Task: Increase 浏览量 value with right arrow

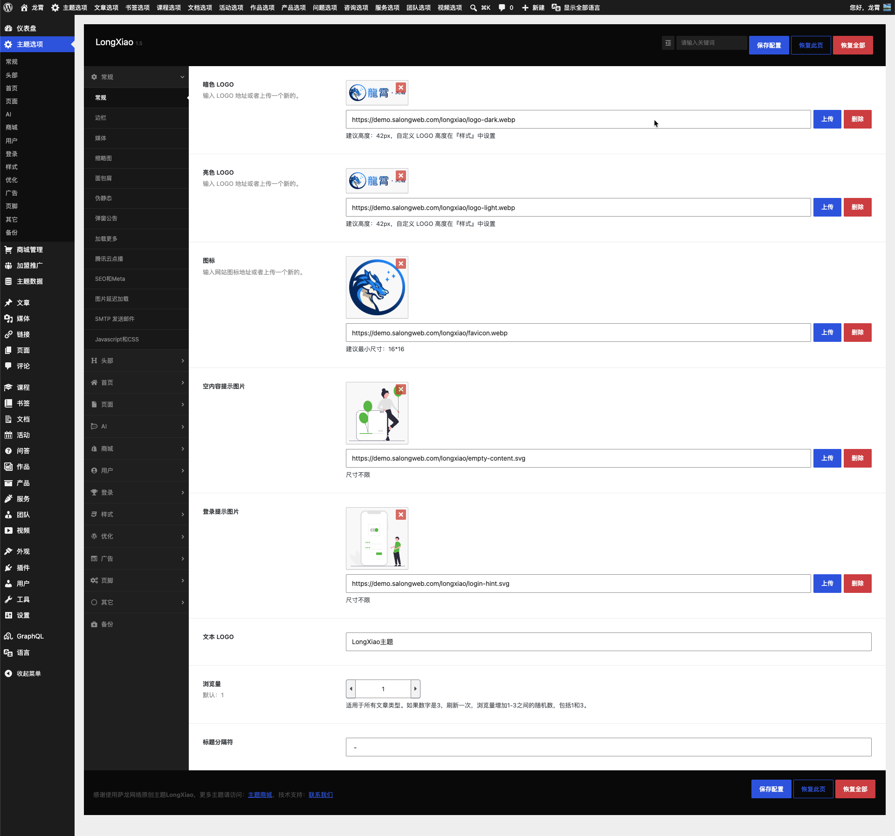Action: coord(415,689)
